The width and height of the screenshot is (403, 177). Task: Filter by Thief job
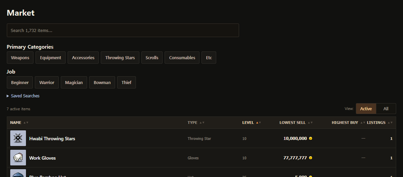coord(126,82)
